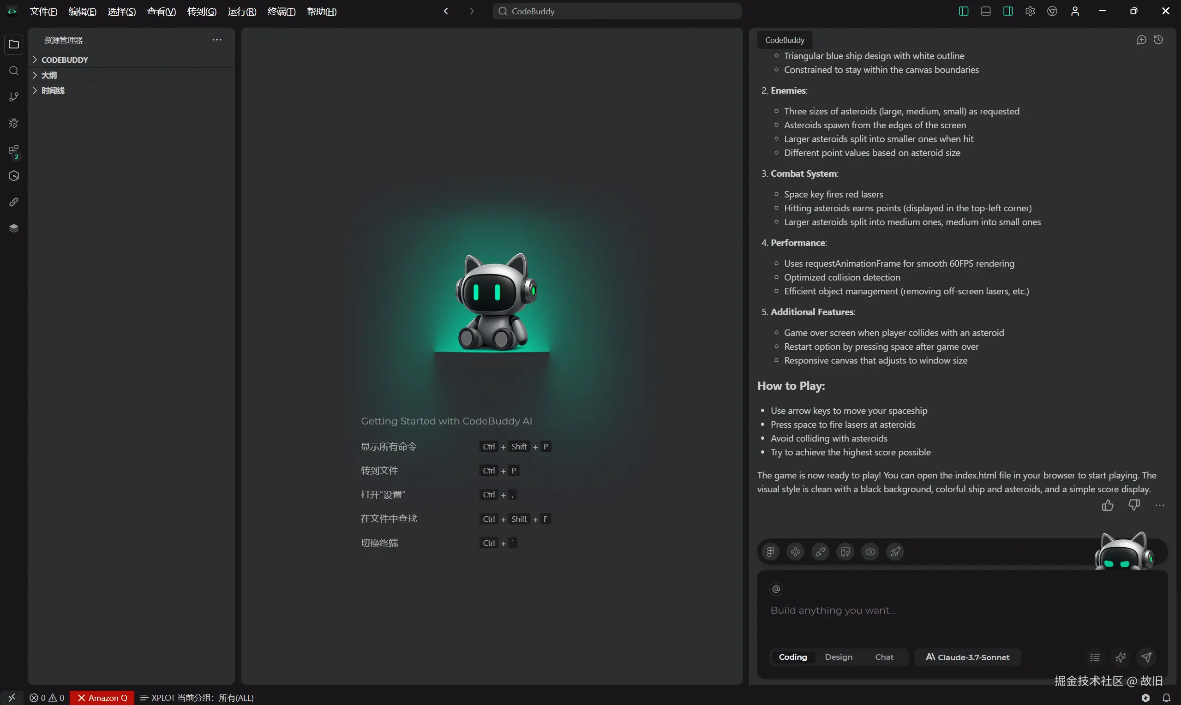Switch to the Design mode tab
1181x705 pixels.
(x=839, y=657)
